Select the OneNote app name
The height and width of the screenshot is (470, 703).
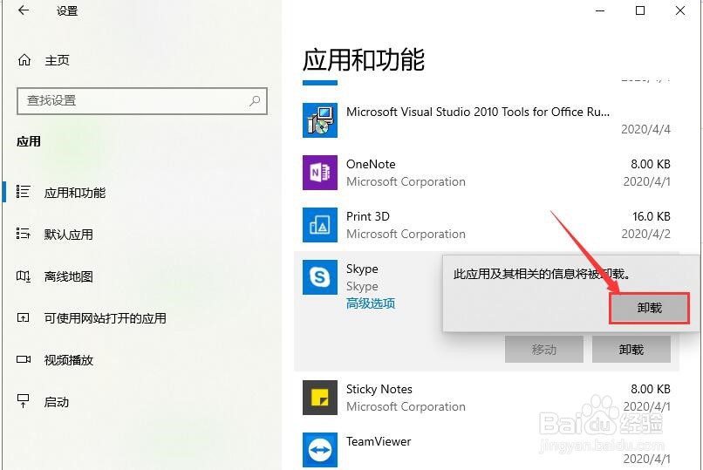(371, 164)
